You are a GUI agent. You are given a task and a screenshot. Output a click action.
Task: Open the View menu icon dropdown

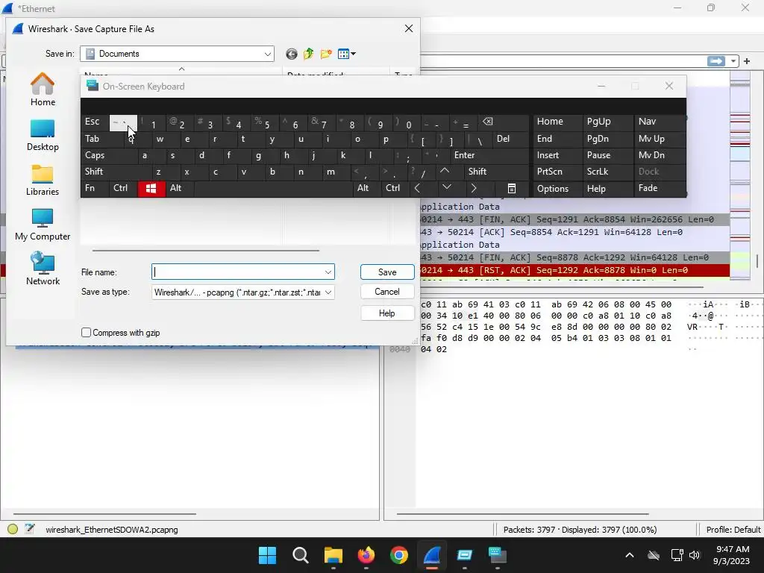click(x=346, y=54)
